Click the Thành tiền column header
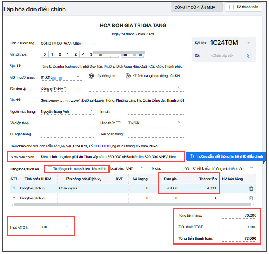Screen dimensions: 269x254 (x=208, y=179)
